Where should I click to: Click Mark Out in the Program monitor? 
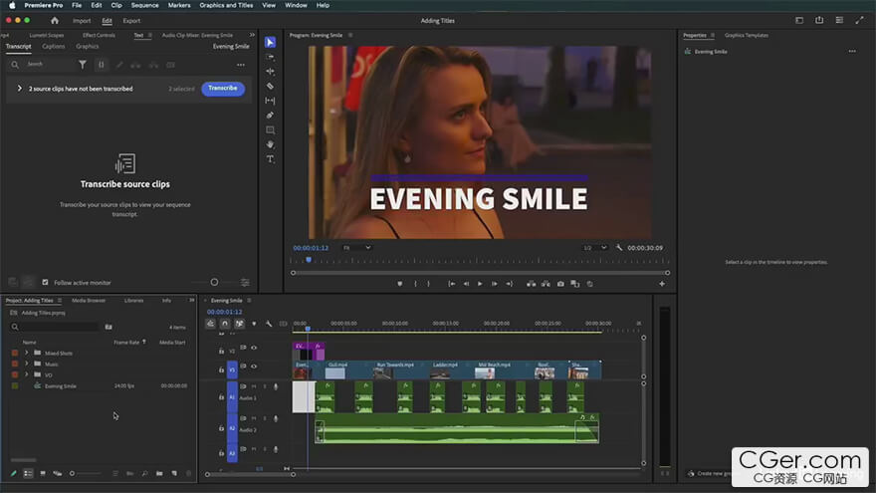coord(428,284)
